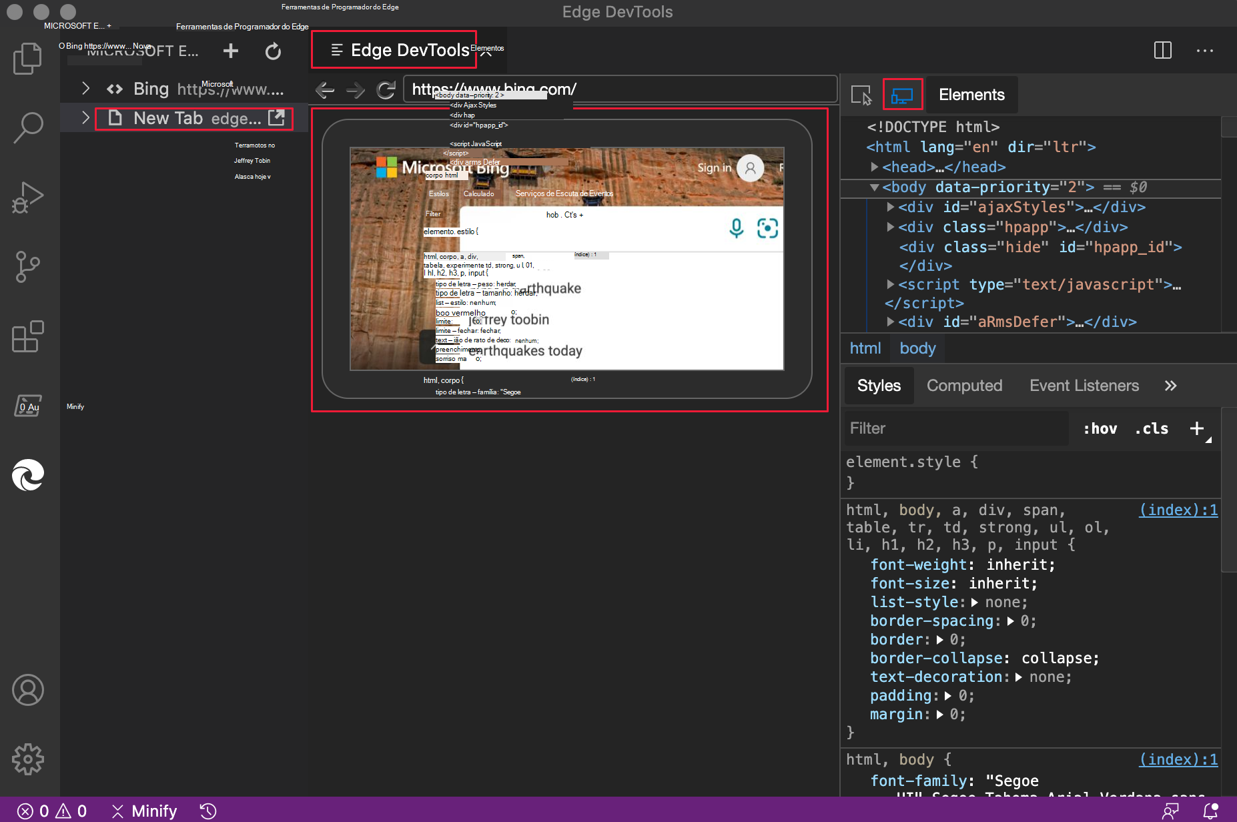Select the 'jeffrey toobin' search suggestion
This screenshot has height=822, width=1237.
(508, 320)
